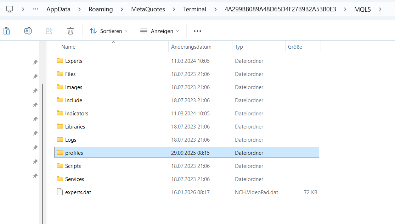Open the Sortieren dropdown
The width and height of the screenshot is (395, 224).
[x=108, y=31]
